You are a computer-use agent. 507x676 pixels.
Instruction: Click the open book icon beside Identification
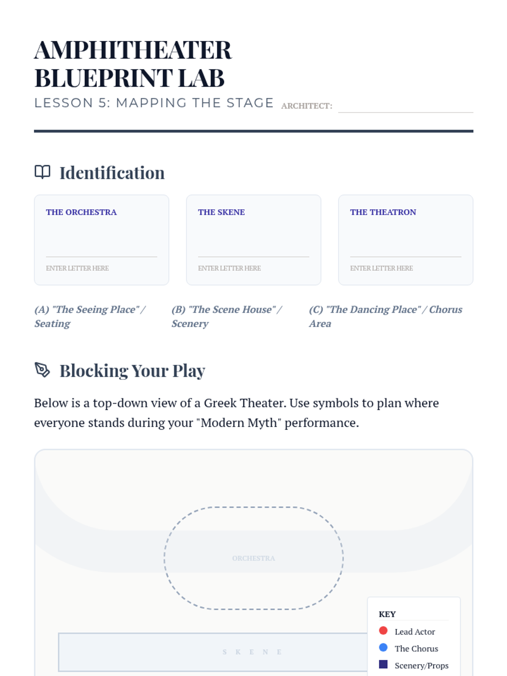coord(42,172)
